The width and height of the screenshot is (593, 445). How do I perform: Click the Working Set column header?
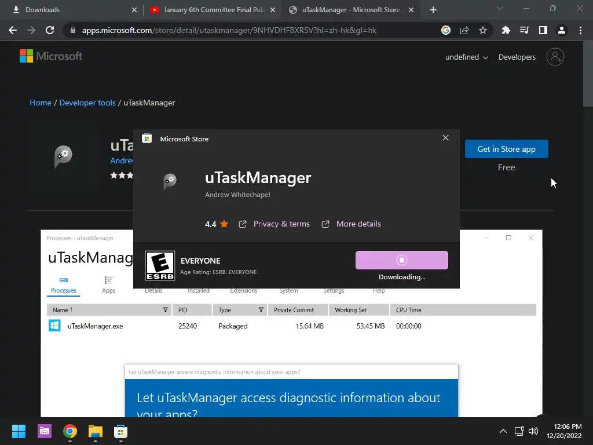coord(359,310)
